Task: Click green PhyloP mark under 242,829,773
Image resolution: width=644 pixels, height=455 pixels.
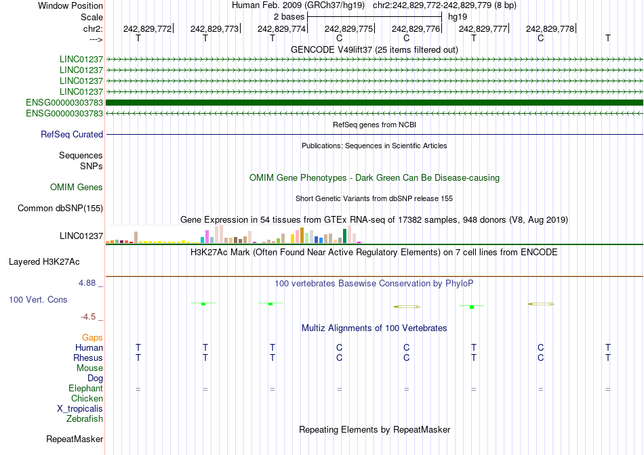Action: point(203,303)
